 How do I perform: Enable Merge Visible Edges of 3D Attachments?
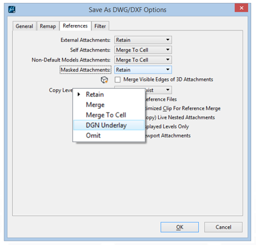coord(117,80)
